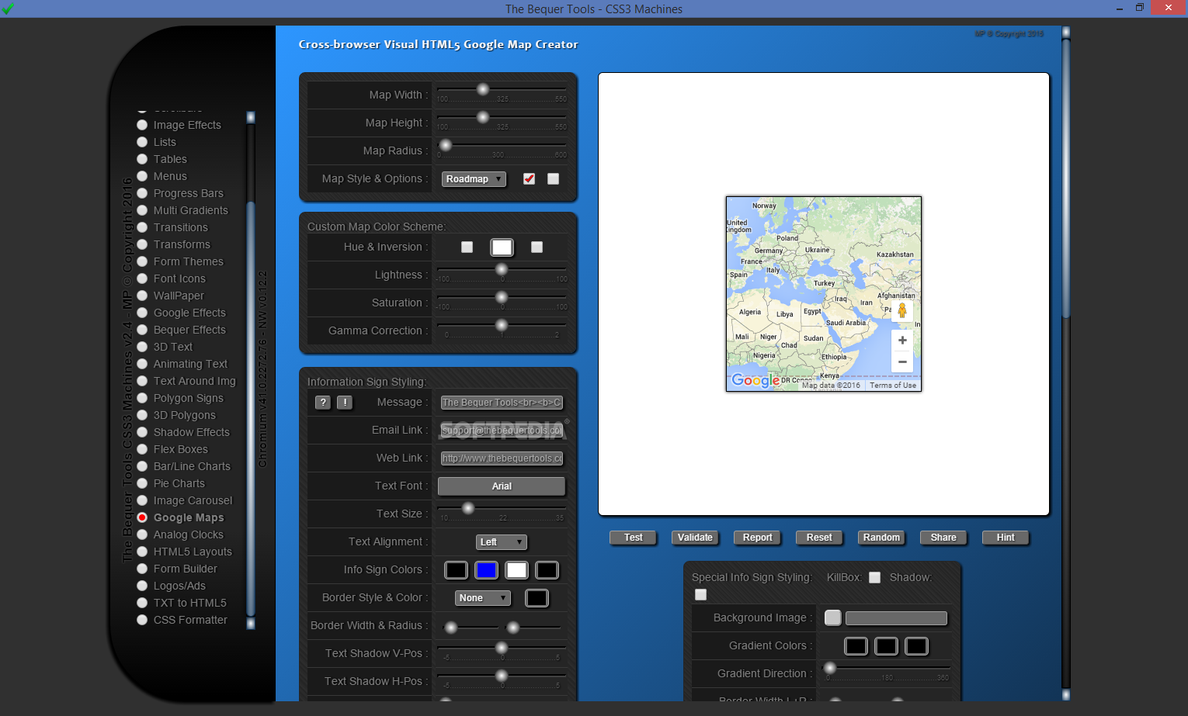Click the sidebar list vertical scrollbar

tap(251, 371)
